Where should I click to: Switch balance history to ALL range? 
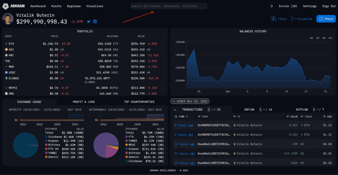click(x=330, y=38)
